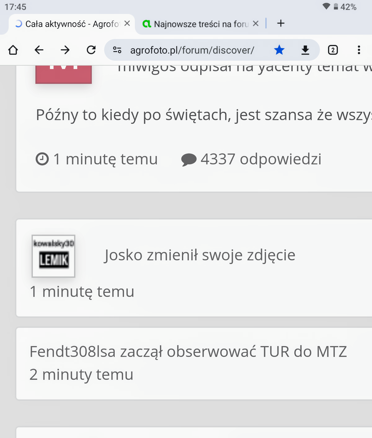Focus the agrofoto.pl address bar
Image resolution: width=372 pixels, height=438 pixels.
coord(192,50)
